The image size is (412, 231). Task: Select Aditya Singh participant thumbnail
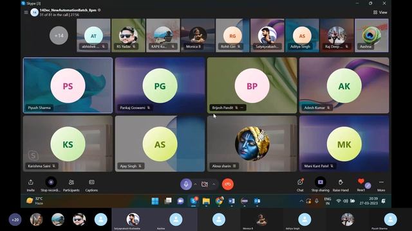pyautogui.click(x=302, y=35)
